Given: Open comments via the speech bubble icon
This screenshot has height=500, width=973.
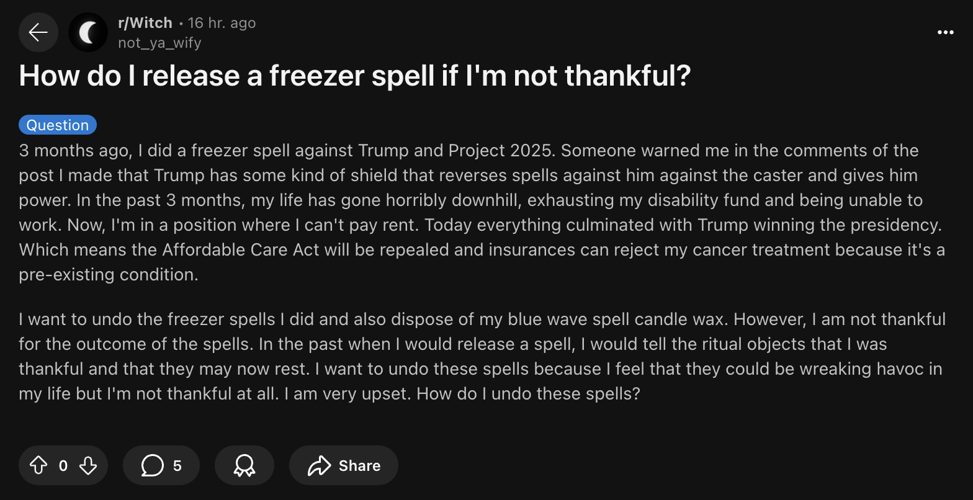Looking at the screenshot, I should (153, 465).
